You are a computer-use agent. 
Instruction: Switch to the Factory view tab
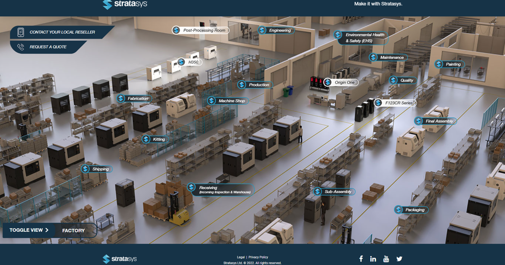coord(73,230)
